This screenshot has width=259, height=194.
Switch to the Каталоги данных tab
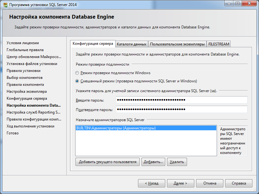(x=131, y=44)
